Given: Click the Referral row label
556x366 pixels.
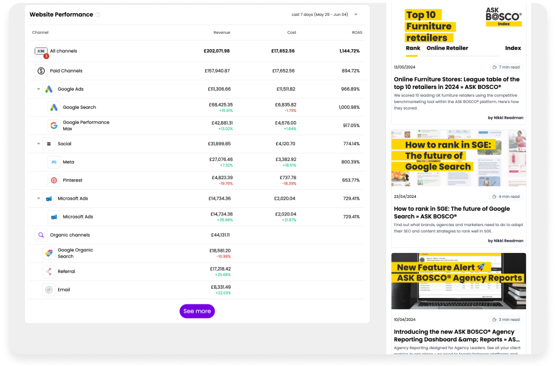Looking at the screenshot, I should (x=66, y=272).
